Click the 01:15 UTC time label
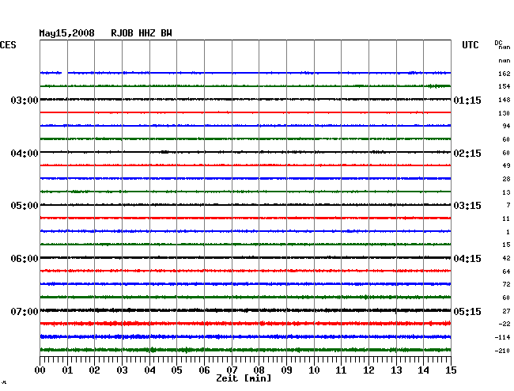The width and height of the screenshot is (514, 391). click(467, 100)
